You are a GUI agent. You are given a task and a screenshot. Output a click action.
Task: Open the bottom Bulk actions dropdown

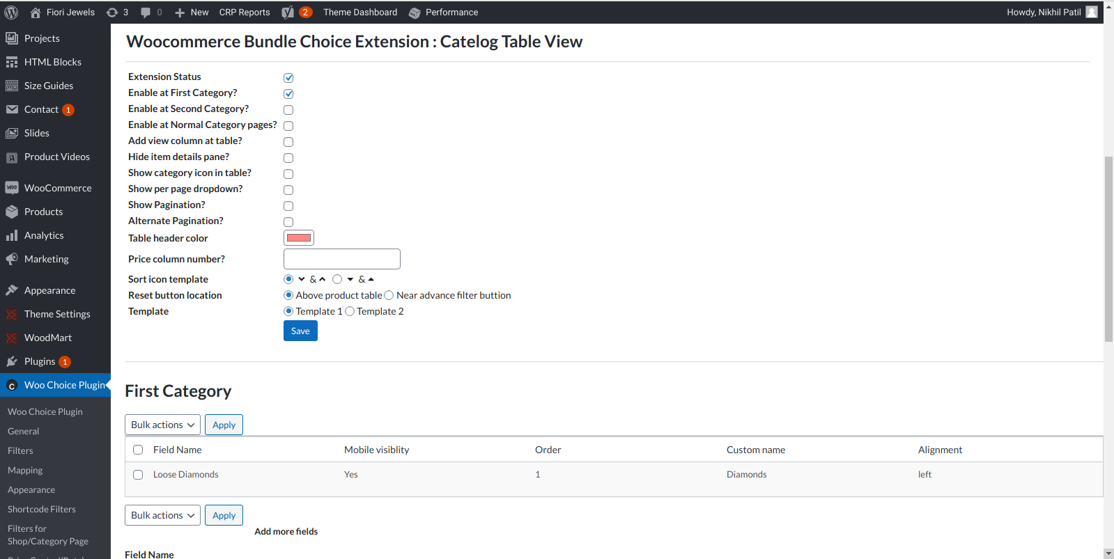(162, 515)
